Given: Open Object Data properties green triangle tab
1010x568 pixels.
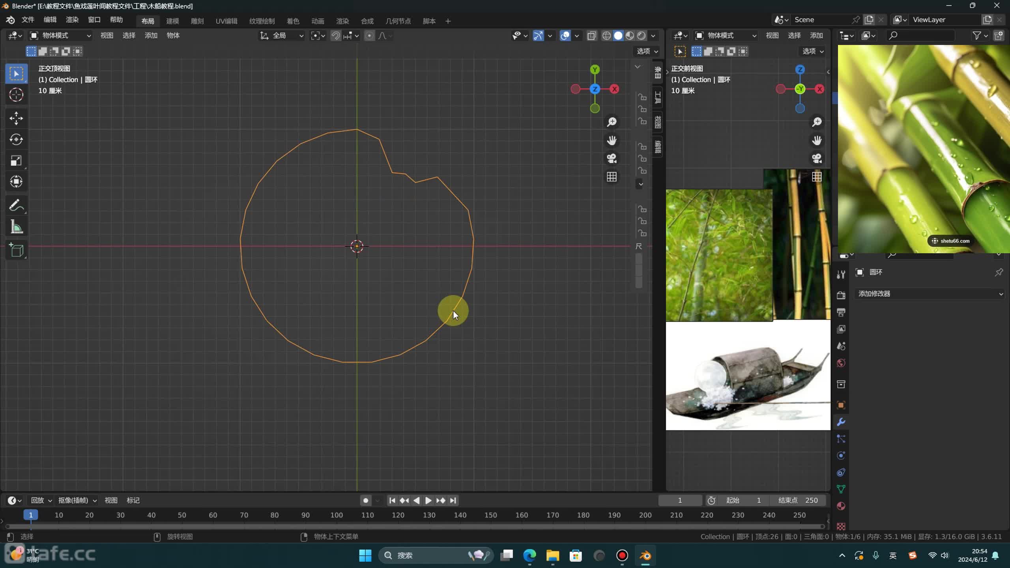Looking at the screenshot, I should tap(841, 490).
